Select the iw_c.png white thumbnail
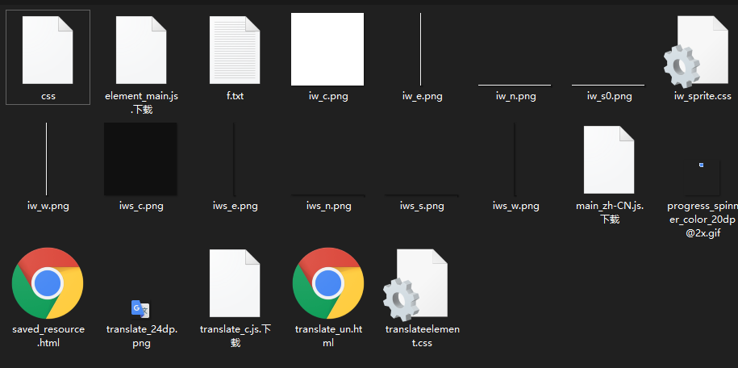Screen dimensions: 738x368 [x=327, y=50]
